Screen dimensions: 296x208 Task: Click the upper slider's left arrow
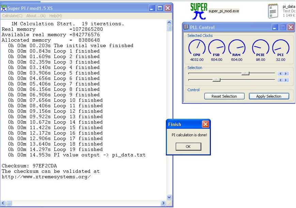tap(280, 74)
